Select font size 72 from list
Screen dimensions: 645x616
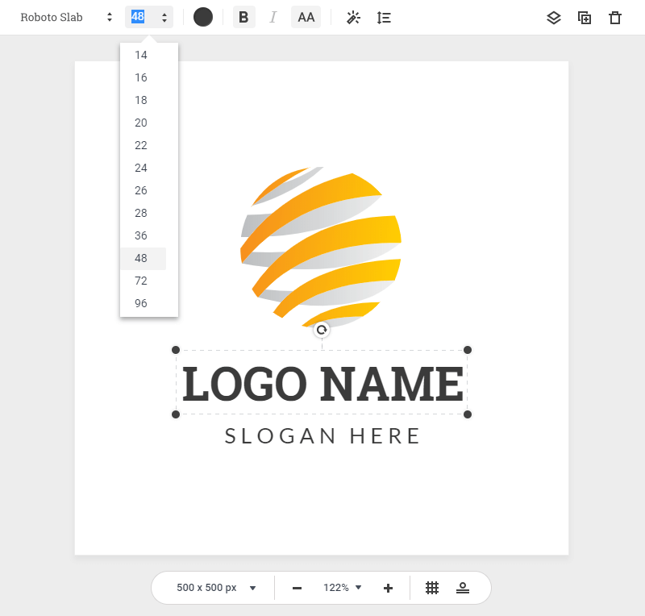[x=142, y=281]
